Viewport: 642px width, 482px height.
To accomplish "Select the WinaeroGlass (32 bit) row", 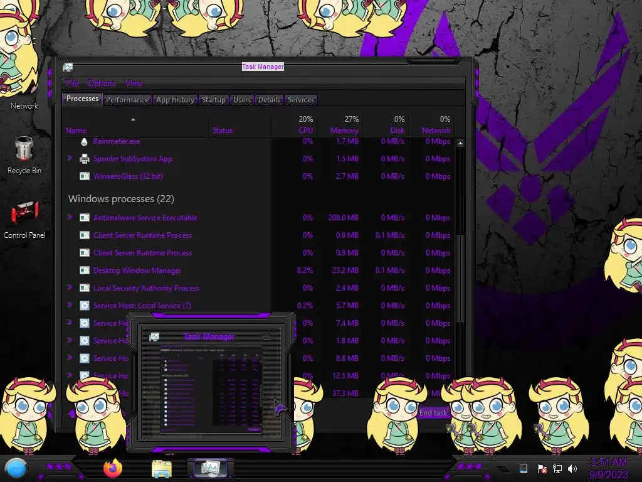I will coord(259,176).
